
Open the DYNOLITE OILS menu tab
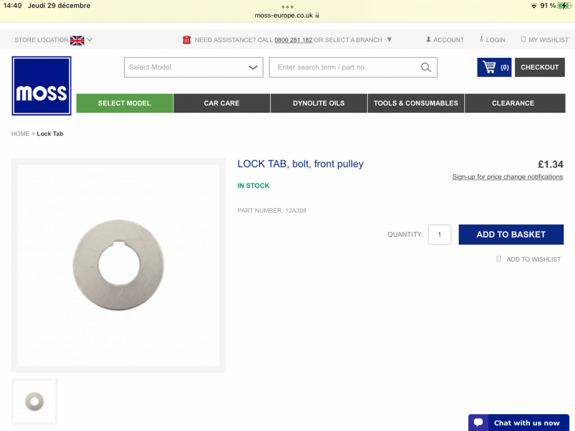pyautogui.click(x=319, y=103)
